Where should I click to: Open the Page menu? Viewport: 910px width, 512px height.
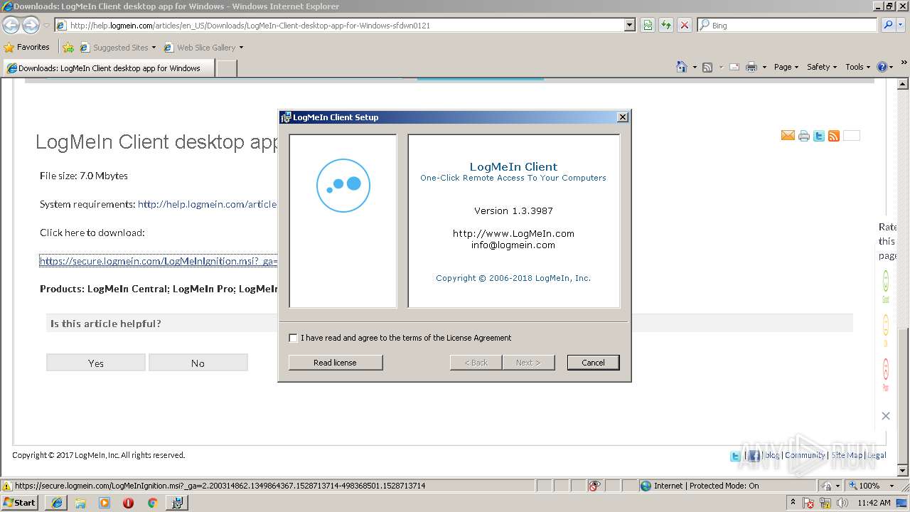(786, 67)
